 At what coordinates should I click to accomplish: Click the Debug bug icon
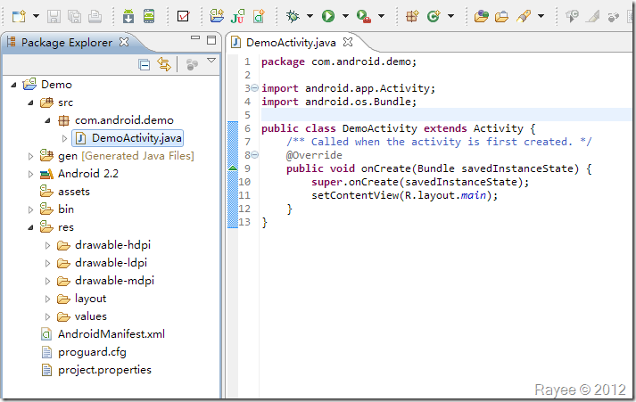coord(293,16)
